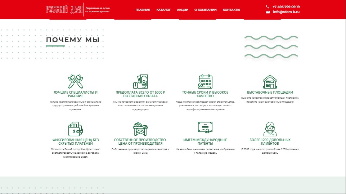This screenshot has height=194, width=346.
Task: Click the woman satisfied clients icon
Action: pos(270,129)
